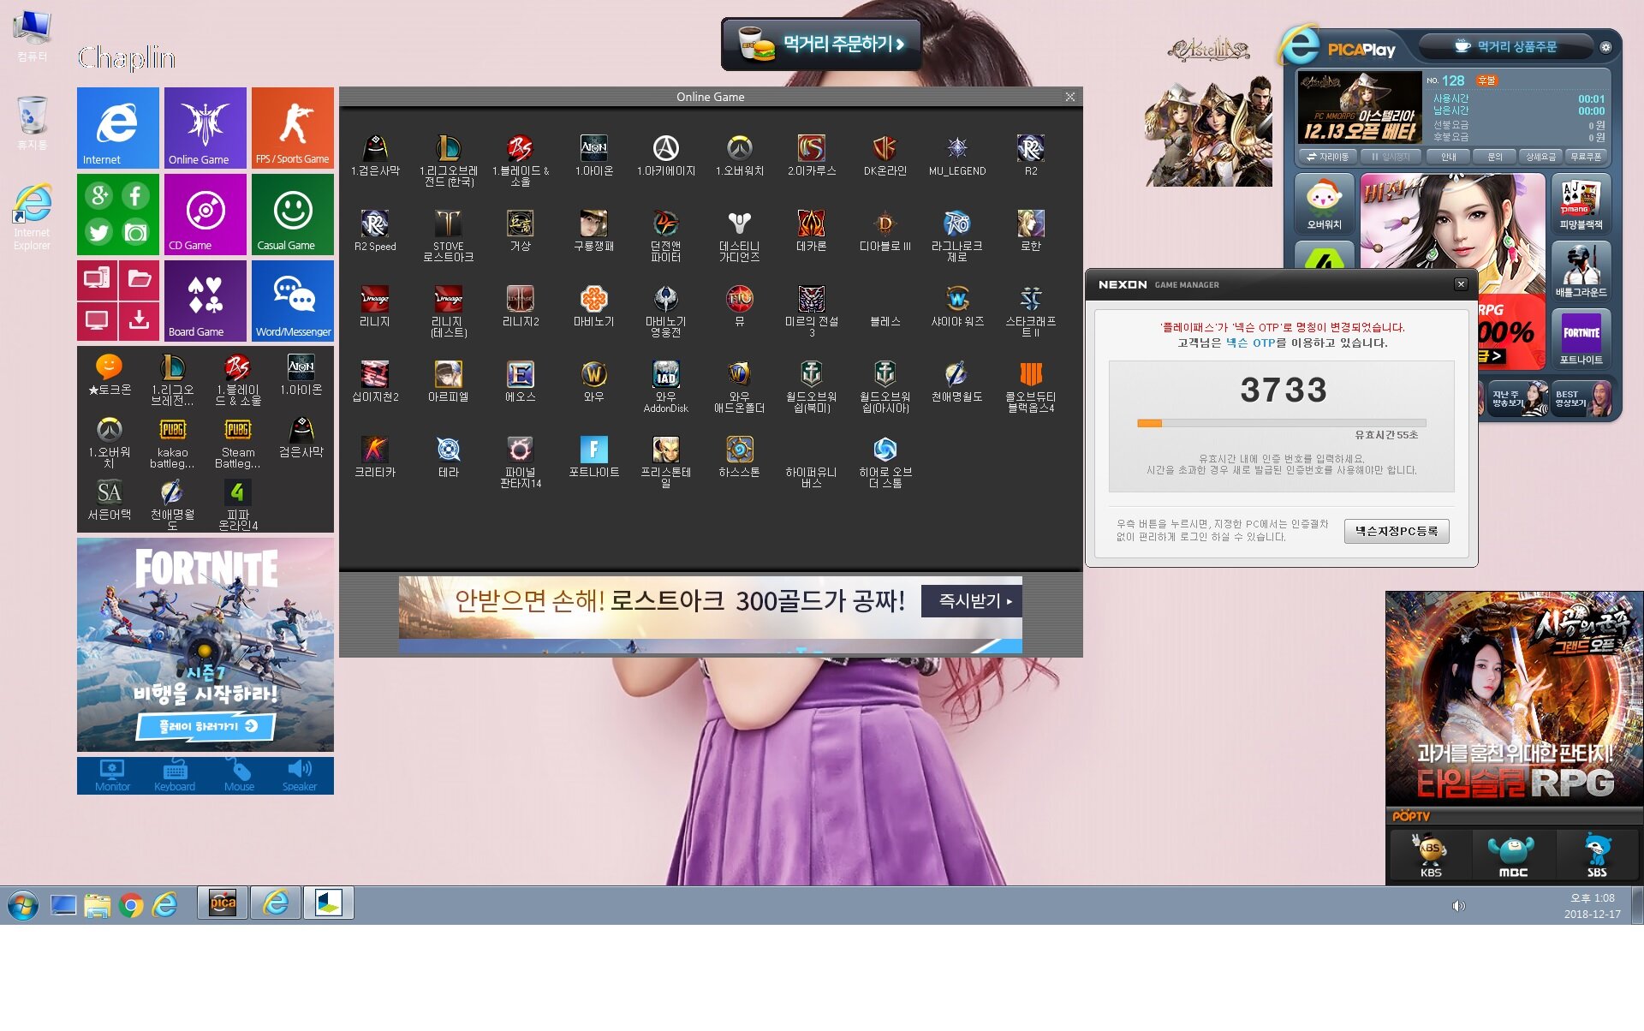Launch 하스스톤 game icon
Image resolution: width=1644 pixels, height=1031 pixels.
click(739, 456)
